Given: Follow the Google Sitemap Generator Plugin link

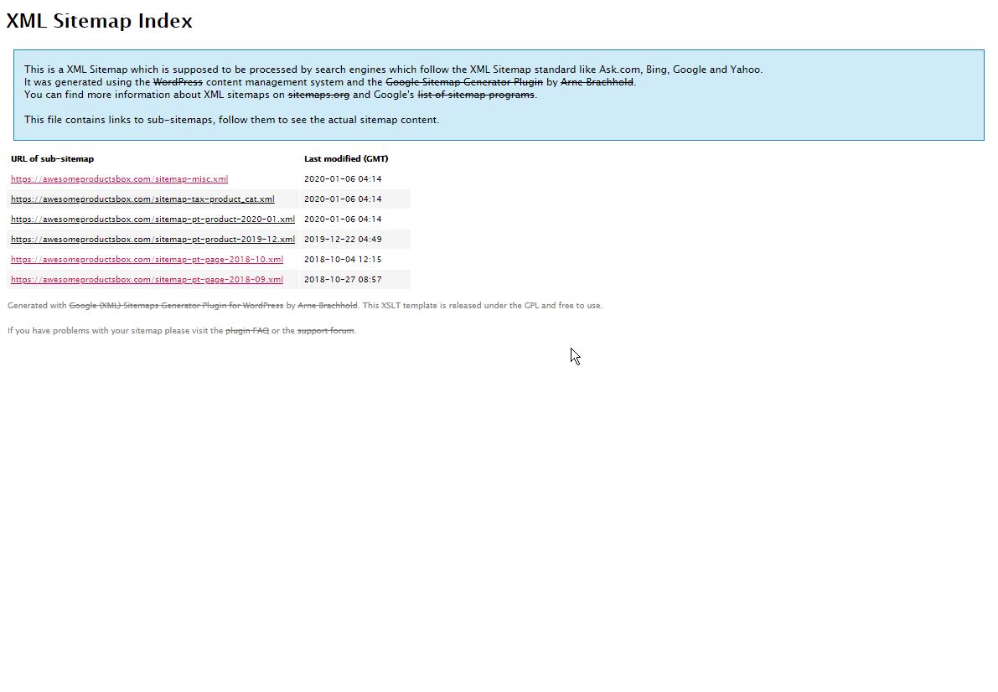Looking at the screenshot, I should pyautogui.click(x=464, y=82).
